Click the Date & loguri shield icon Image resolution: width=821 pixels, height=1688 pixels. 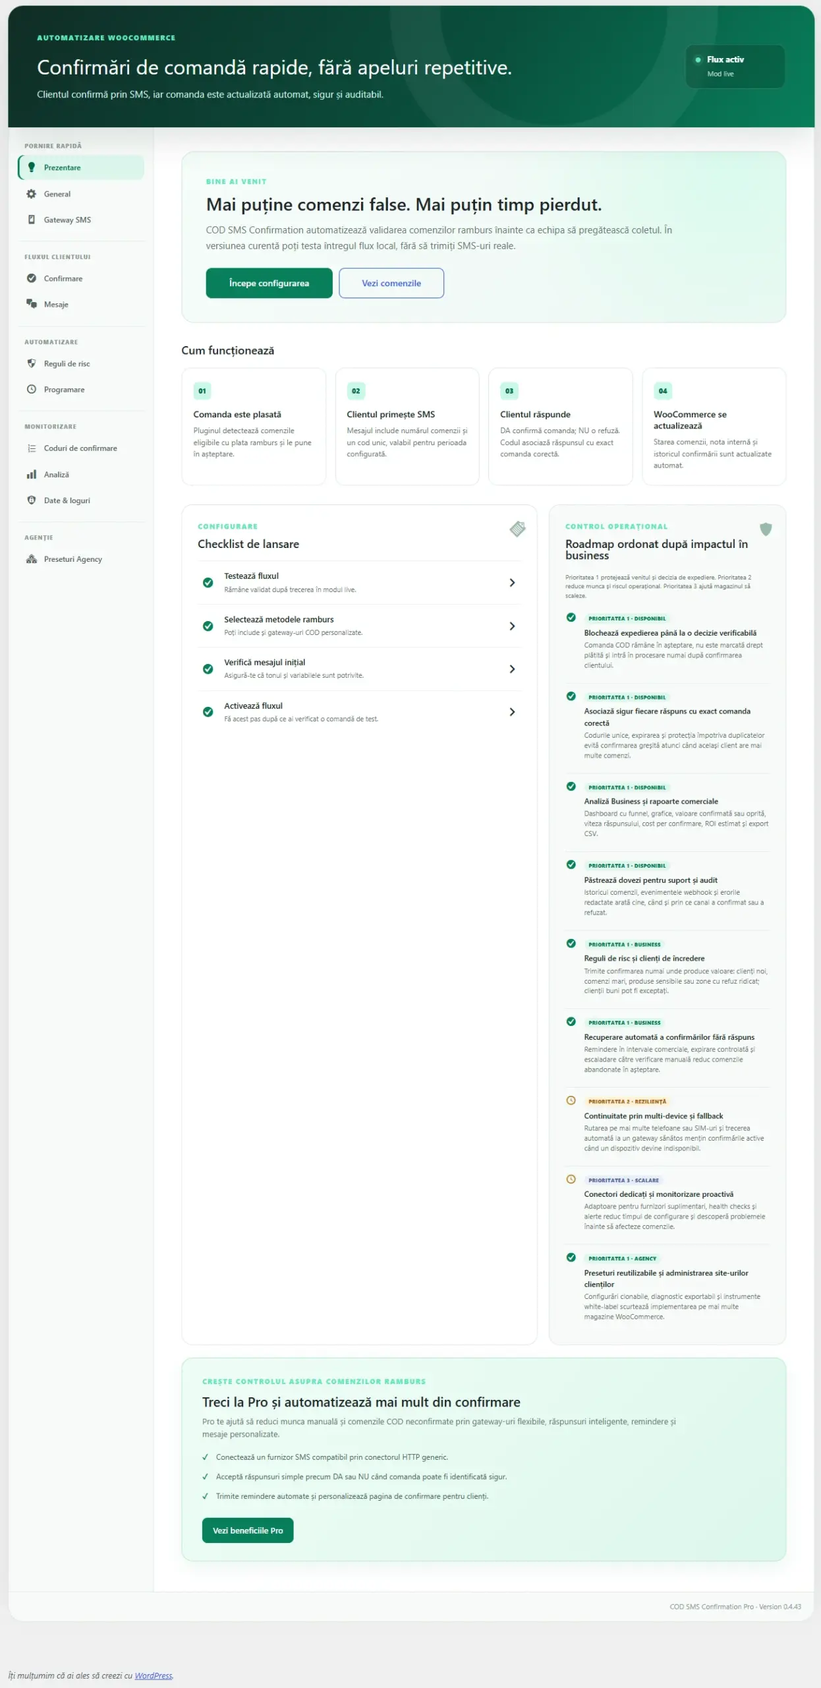(x=31, y=500)
